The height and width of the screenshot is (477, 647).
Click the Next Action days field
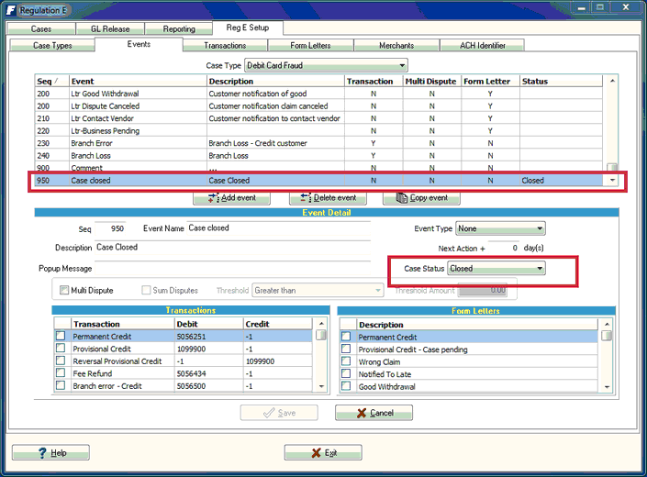[504, 248]
